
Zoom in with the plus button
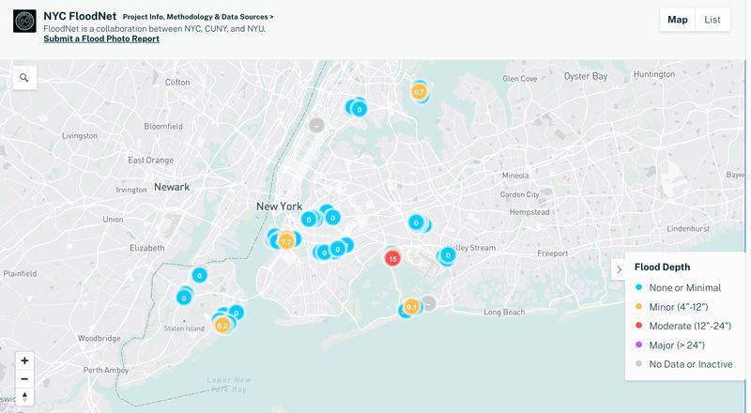pyautogui.click(x=24, y=360)
